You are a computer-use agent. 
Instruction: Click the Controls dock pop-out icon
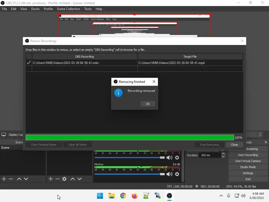pos(266,142)
